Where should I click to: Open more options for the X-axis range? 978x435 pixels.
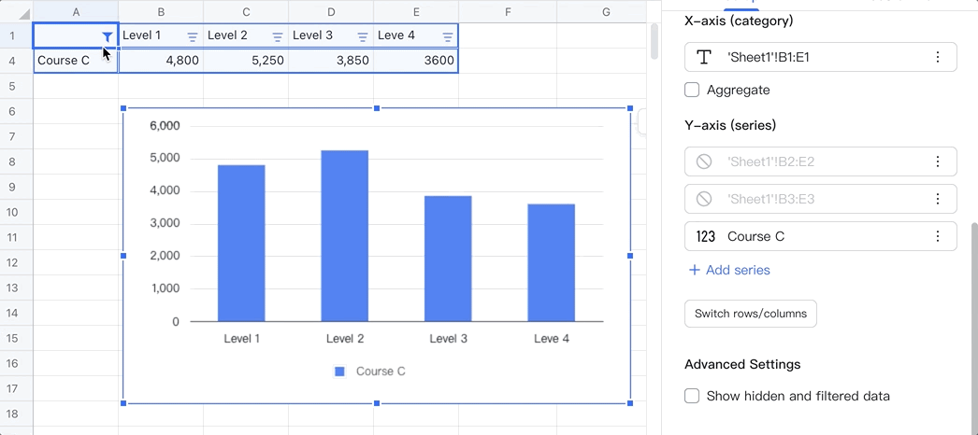[x=937, y=57]
